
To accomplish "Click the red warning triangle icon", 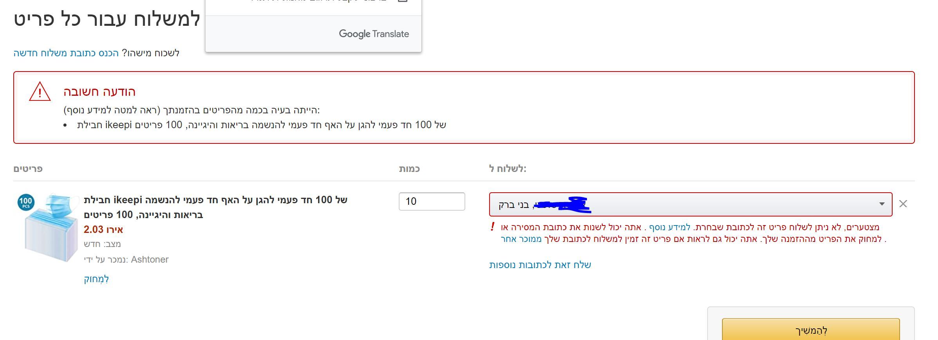I will point(40,92).
